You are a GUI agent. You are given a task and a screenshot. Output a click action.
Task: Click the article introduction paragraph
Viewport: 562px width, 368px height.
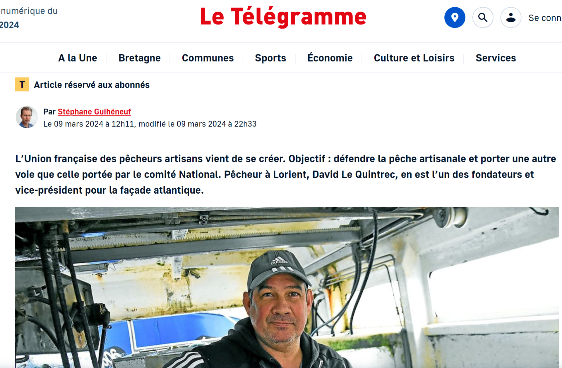[x=286, y=174]
